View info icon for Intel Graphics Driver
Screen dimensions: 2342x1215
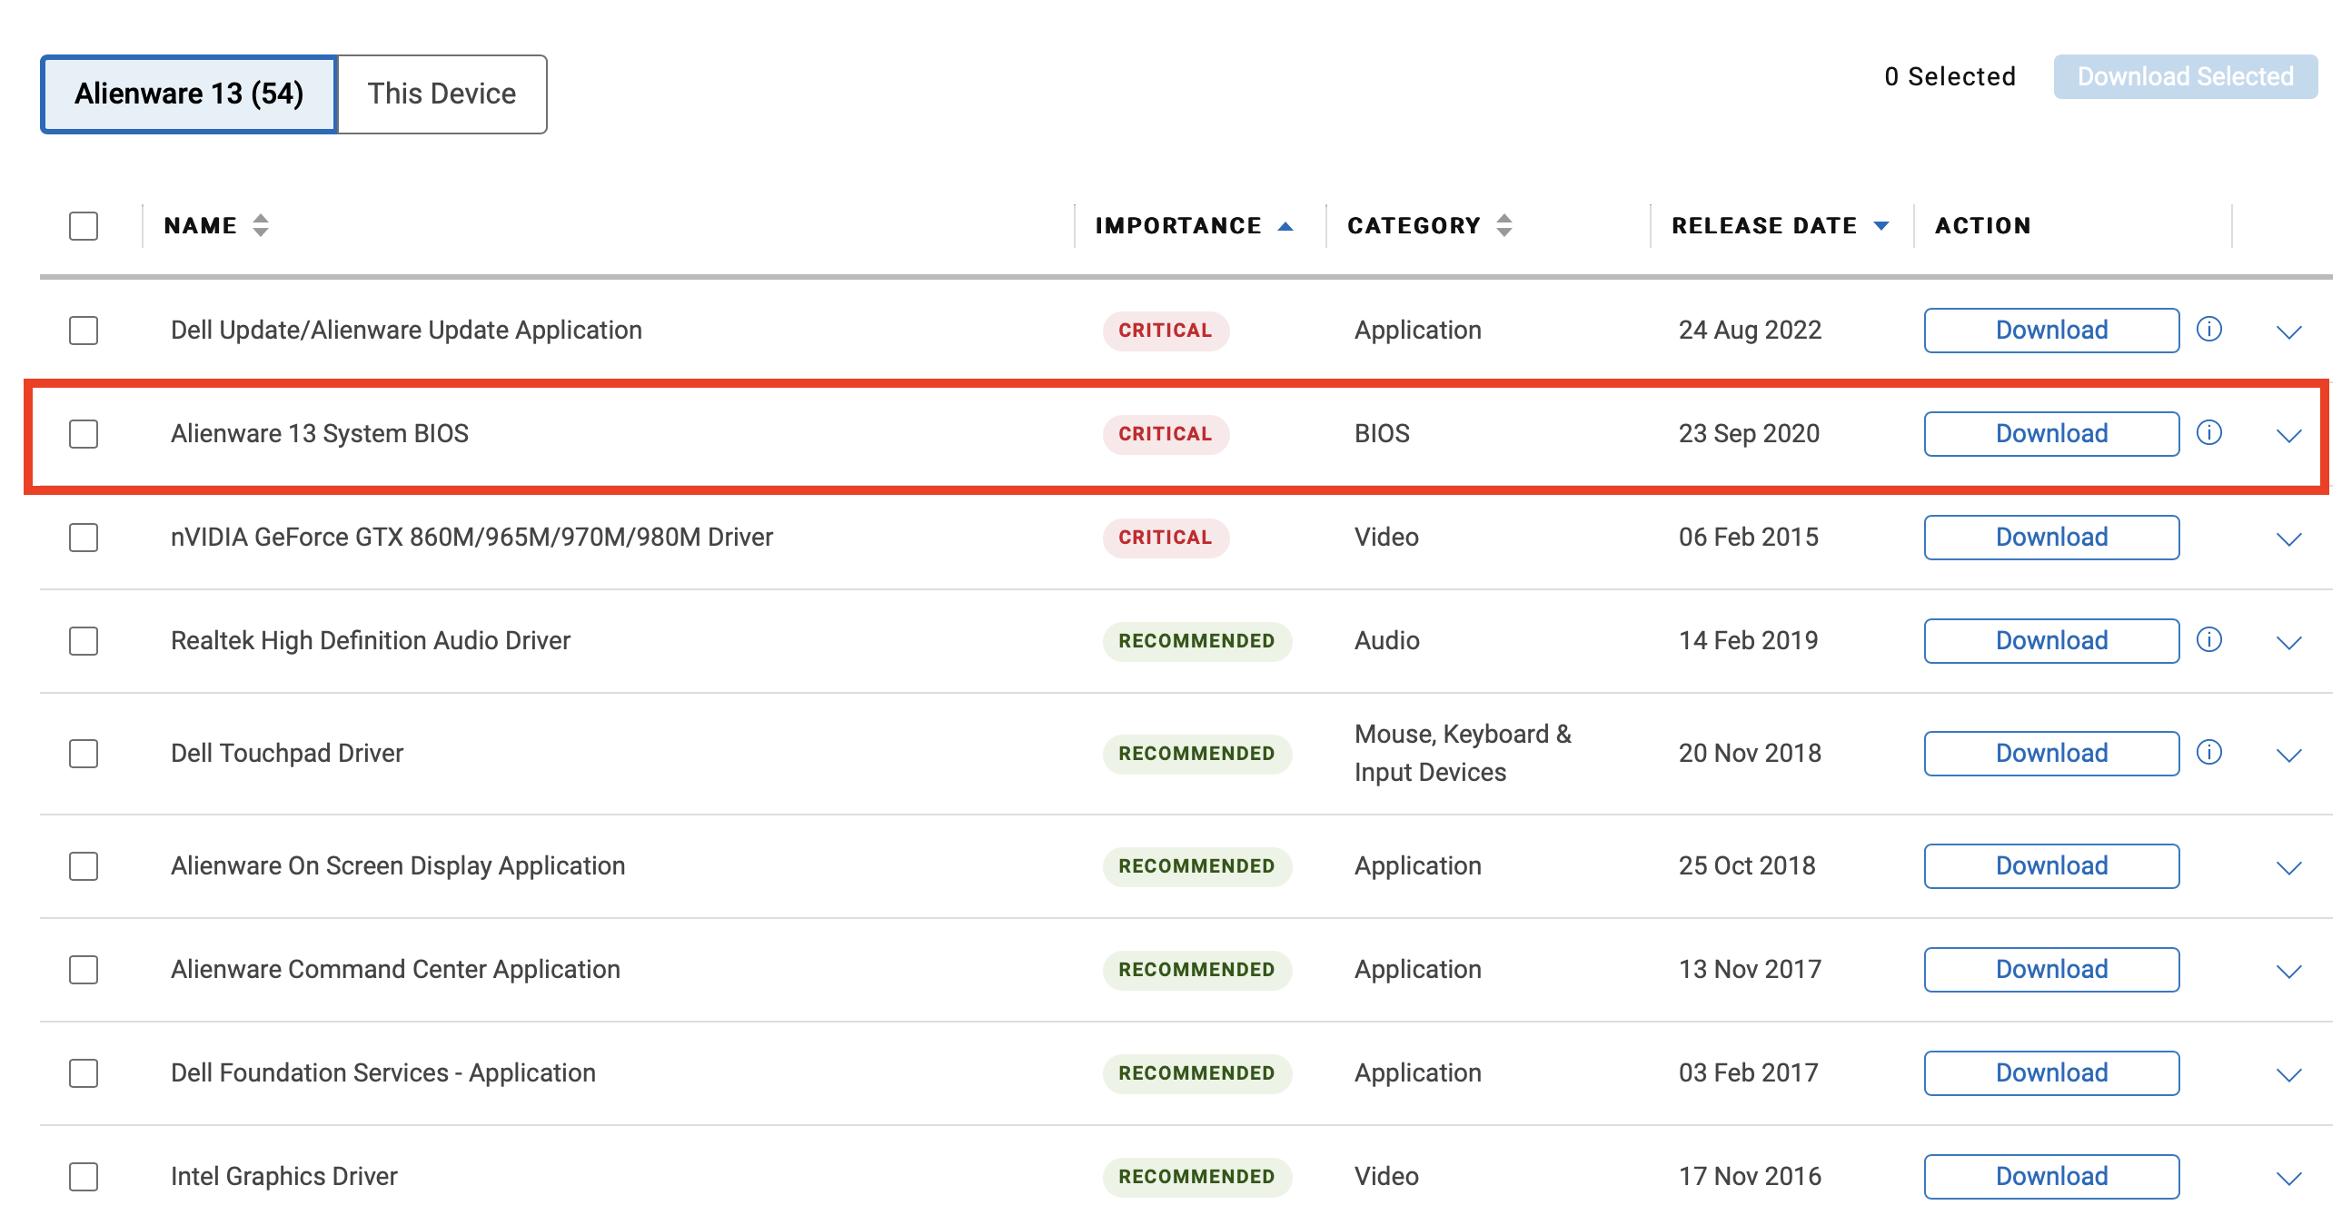tap(2209, 1176)
